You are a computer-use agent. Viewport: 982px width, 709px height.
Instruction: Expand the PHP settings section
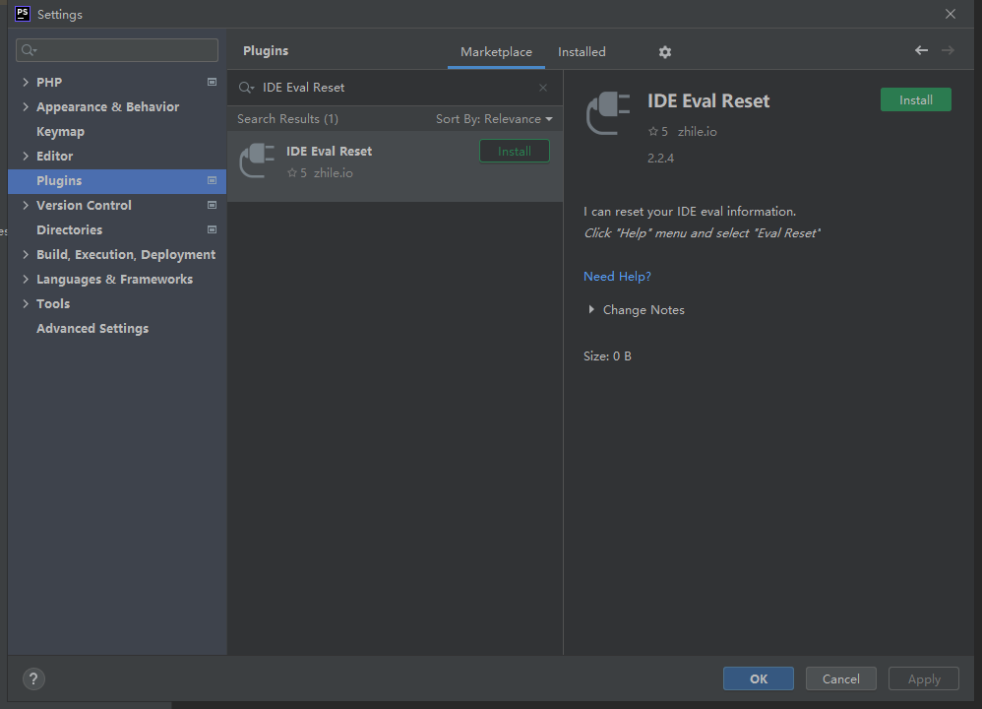click(x=26, y=82)
